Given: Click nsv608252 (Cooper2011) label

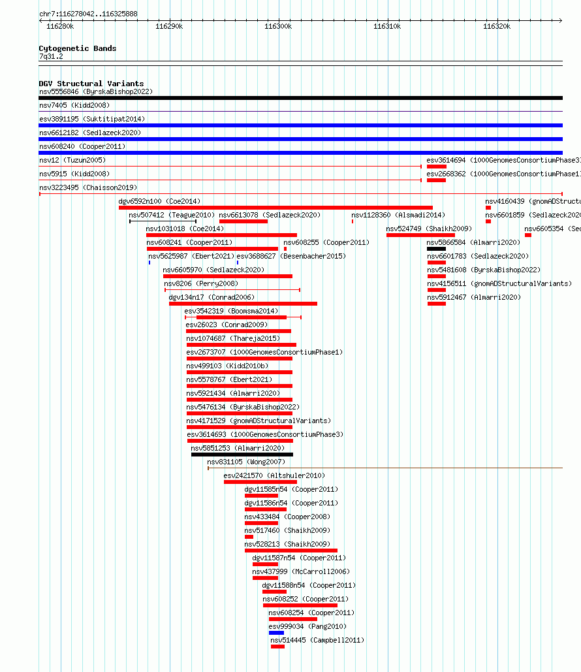Looking at the screenshot, I should [306, 599].
